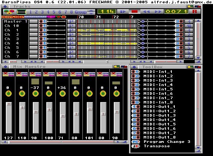Select the Program Change 3 PC icon in ToolBox
The width and height of the screenshot is (213, 156).
[x=136, y=142]
